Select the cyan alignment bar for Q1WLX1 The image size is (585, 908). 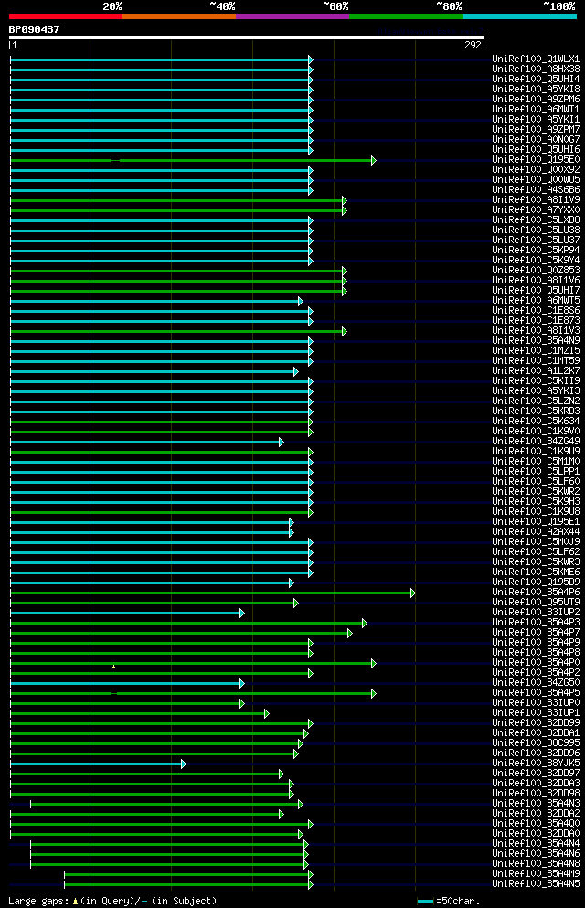tap(160, 59)
